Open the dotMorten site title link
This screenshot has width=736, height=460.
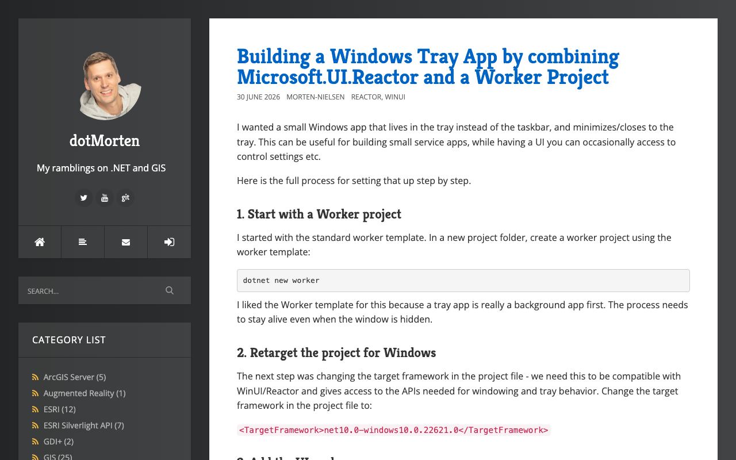coord(105,141)
